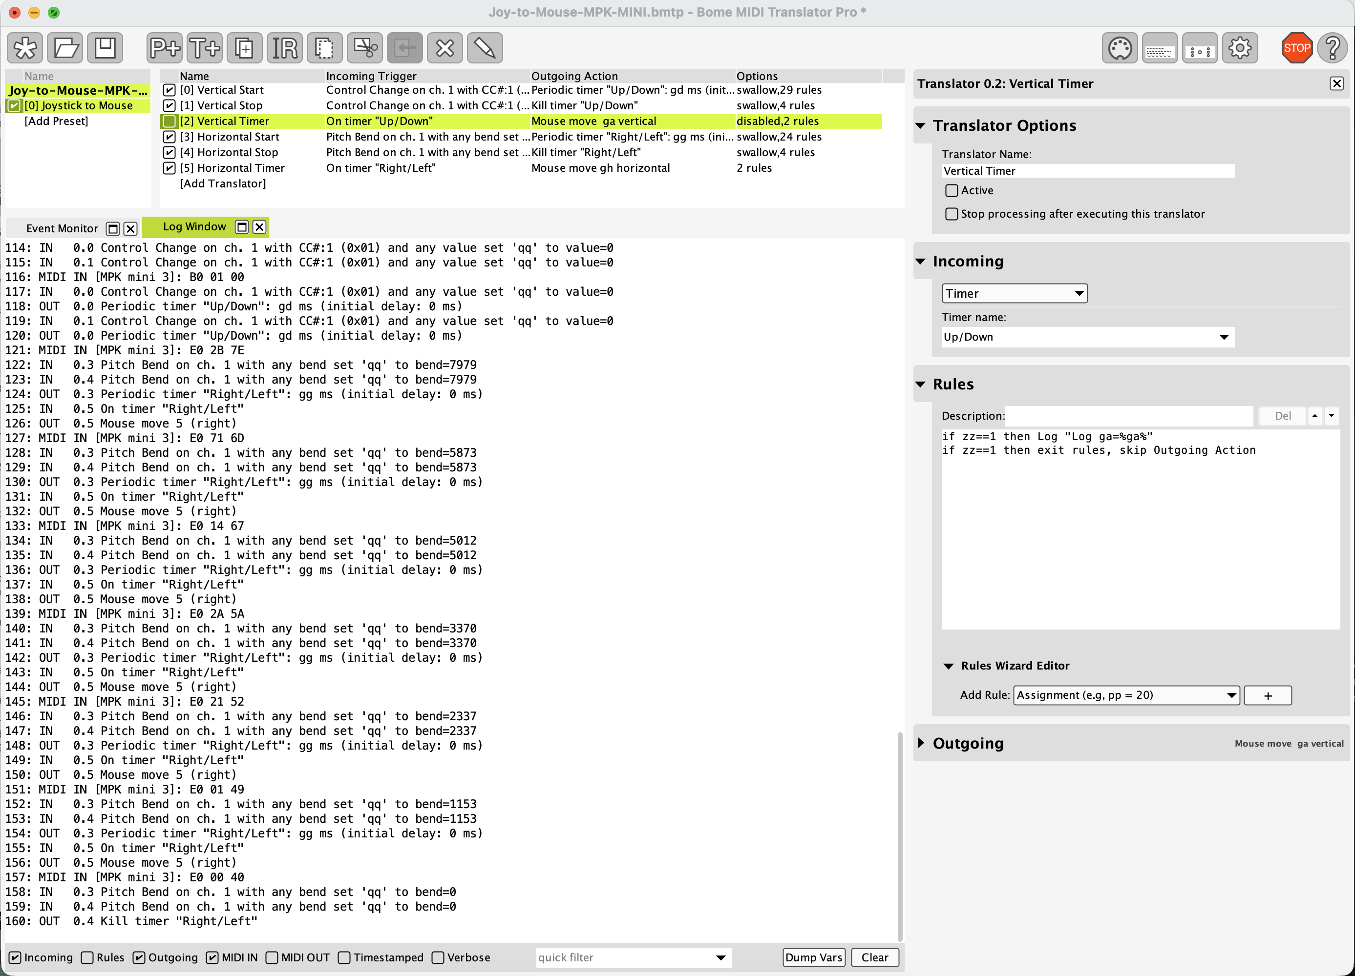This screenshot has width=1355, height=976.
Task: Expand the Outgoing section
Action: pyautogui.click(x=921, y=743)
